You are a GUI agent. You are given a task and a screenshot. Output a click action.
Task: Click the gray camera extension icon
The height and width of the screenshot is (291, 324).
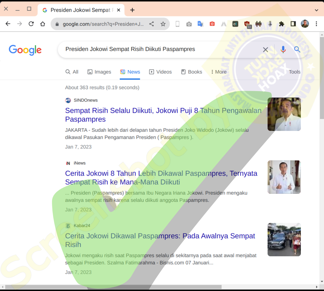pyautogui.click(x=189, y=24)
